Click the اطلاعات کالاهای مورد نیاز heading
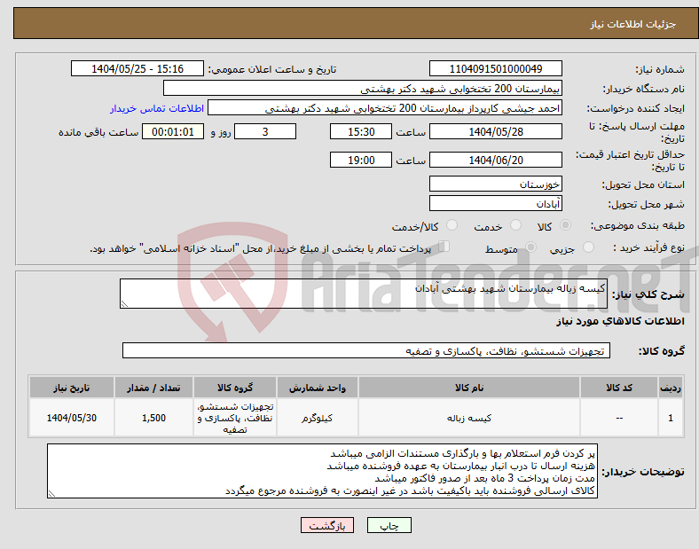The height and width of the screenshot is (549, 699). 620,321
